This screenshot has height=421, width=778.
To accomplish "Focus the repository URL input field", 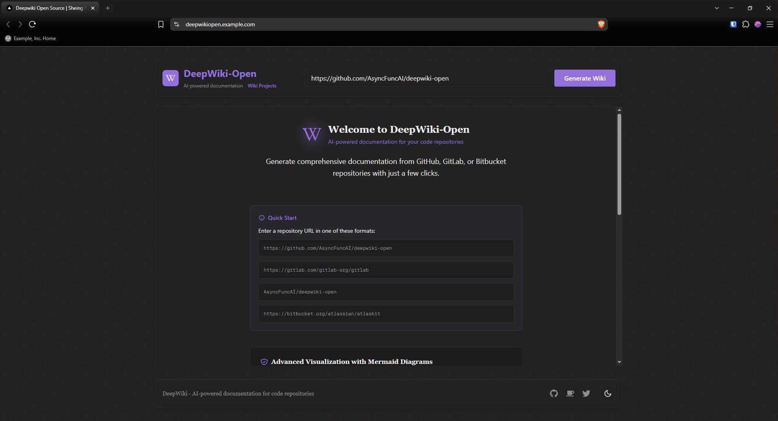I will tap(427, 78).
